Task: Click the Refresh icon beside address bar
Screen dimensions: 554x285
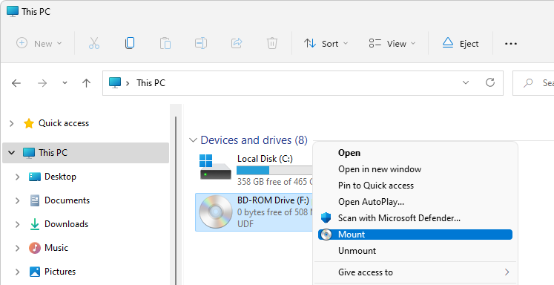Action: (x=490, y=82)
